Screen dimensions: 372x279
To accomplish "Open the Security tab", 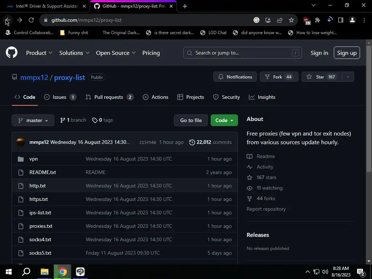I will coord(226,97).
